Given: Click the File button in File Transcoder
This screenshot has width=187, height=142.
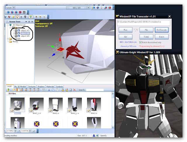Looking at the screenshot, I should [146, 30].
